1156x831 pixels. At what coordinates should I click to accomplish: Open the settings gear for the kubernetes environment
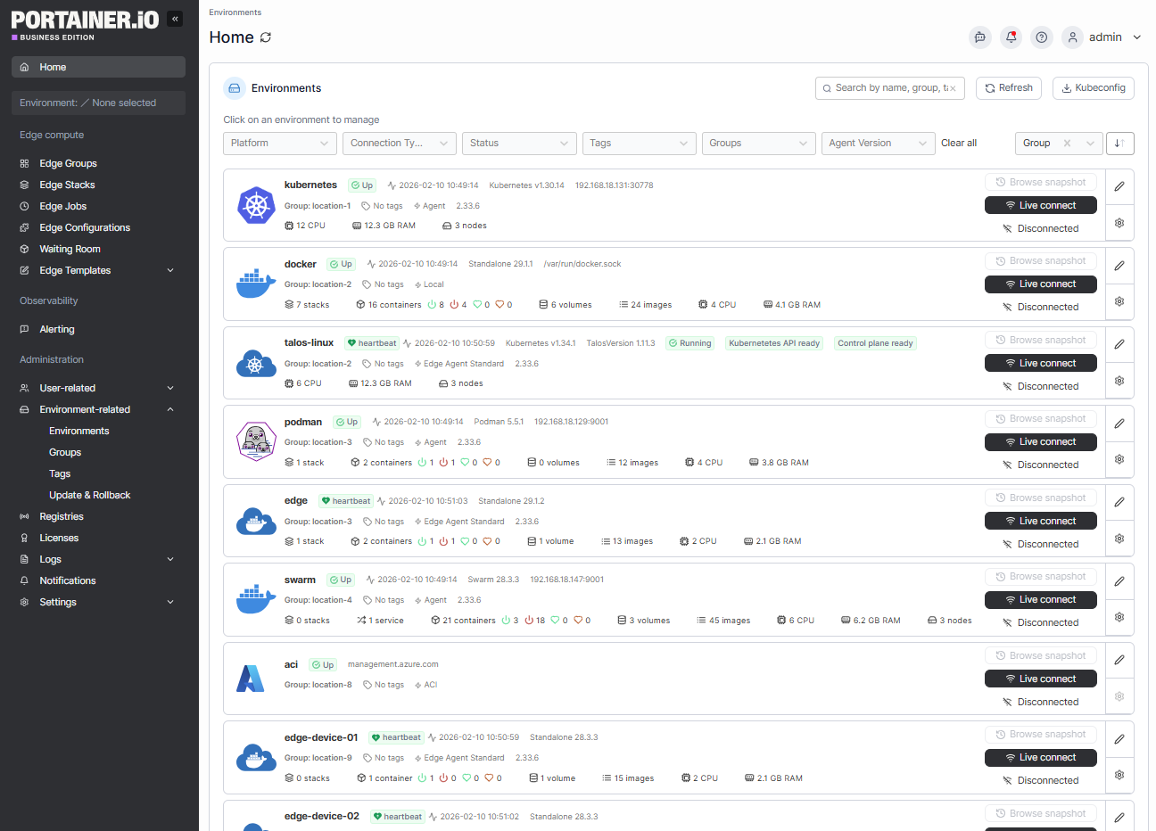pyautogui.click(x=1119, y=223)
